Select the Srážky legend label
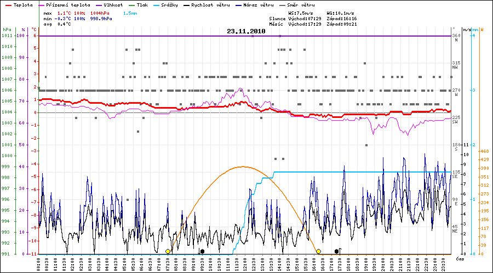This screenshot has width=493, height=273. coord(169,5)
